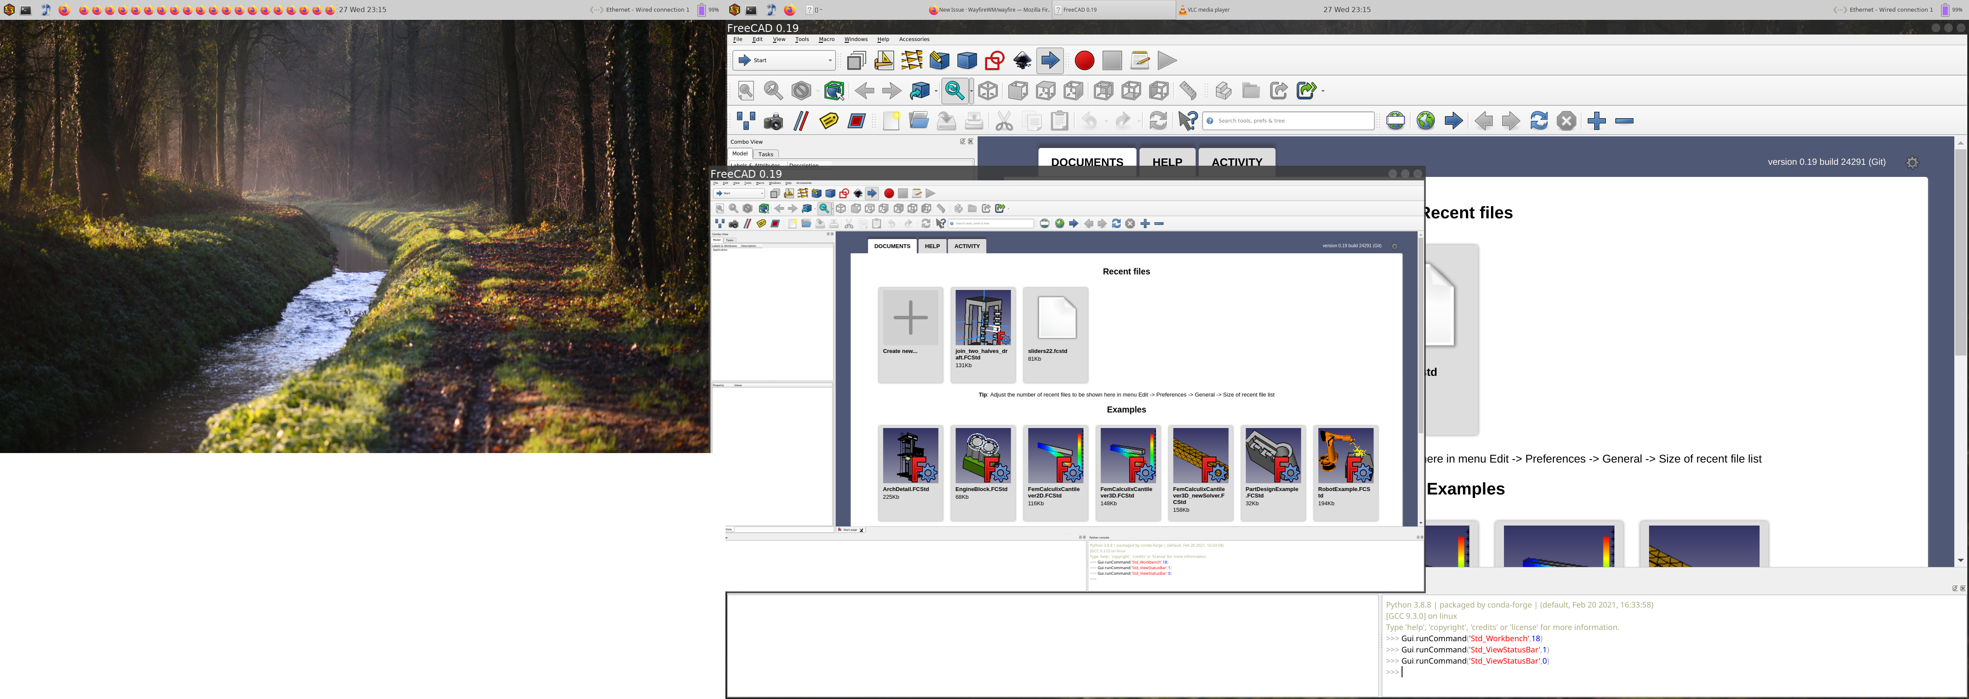
Task: Select bounding box selection icon in back window
Action: point(834,91)
